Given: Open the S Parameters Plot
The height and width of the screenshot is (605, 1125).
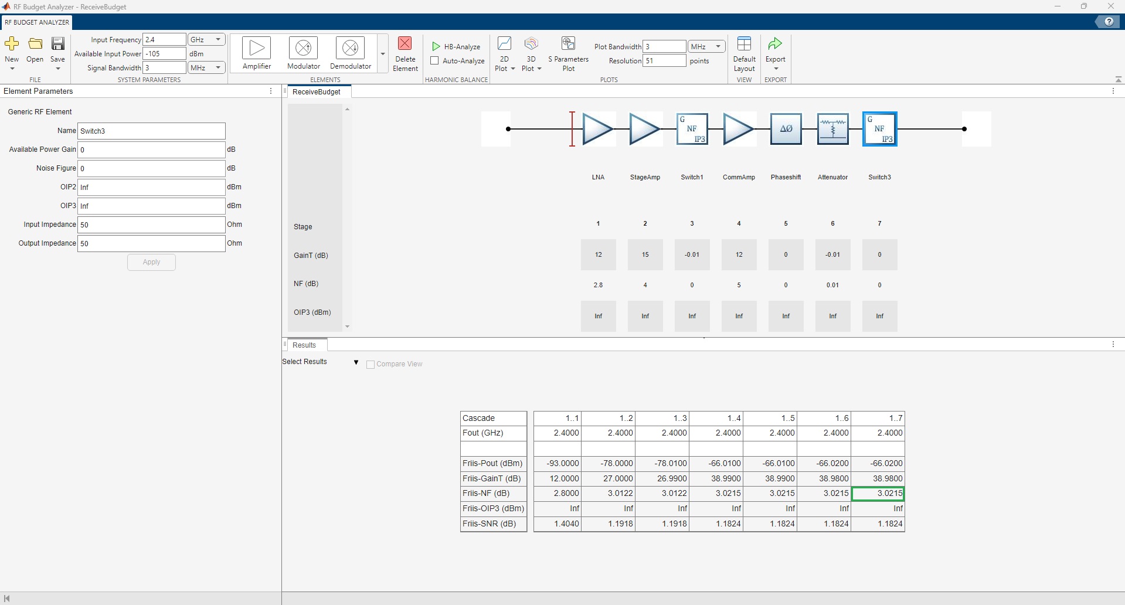Looking at the screenshot, I should click(x=568, y=45).
